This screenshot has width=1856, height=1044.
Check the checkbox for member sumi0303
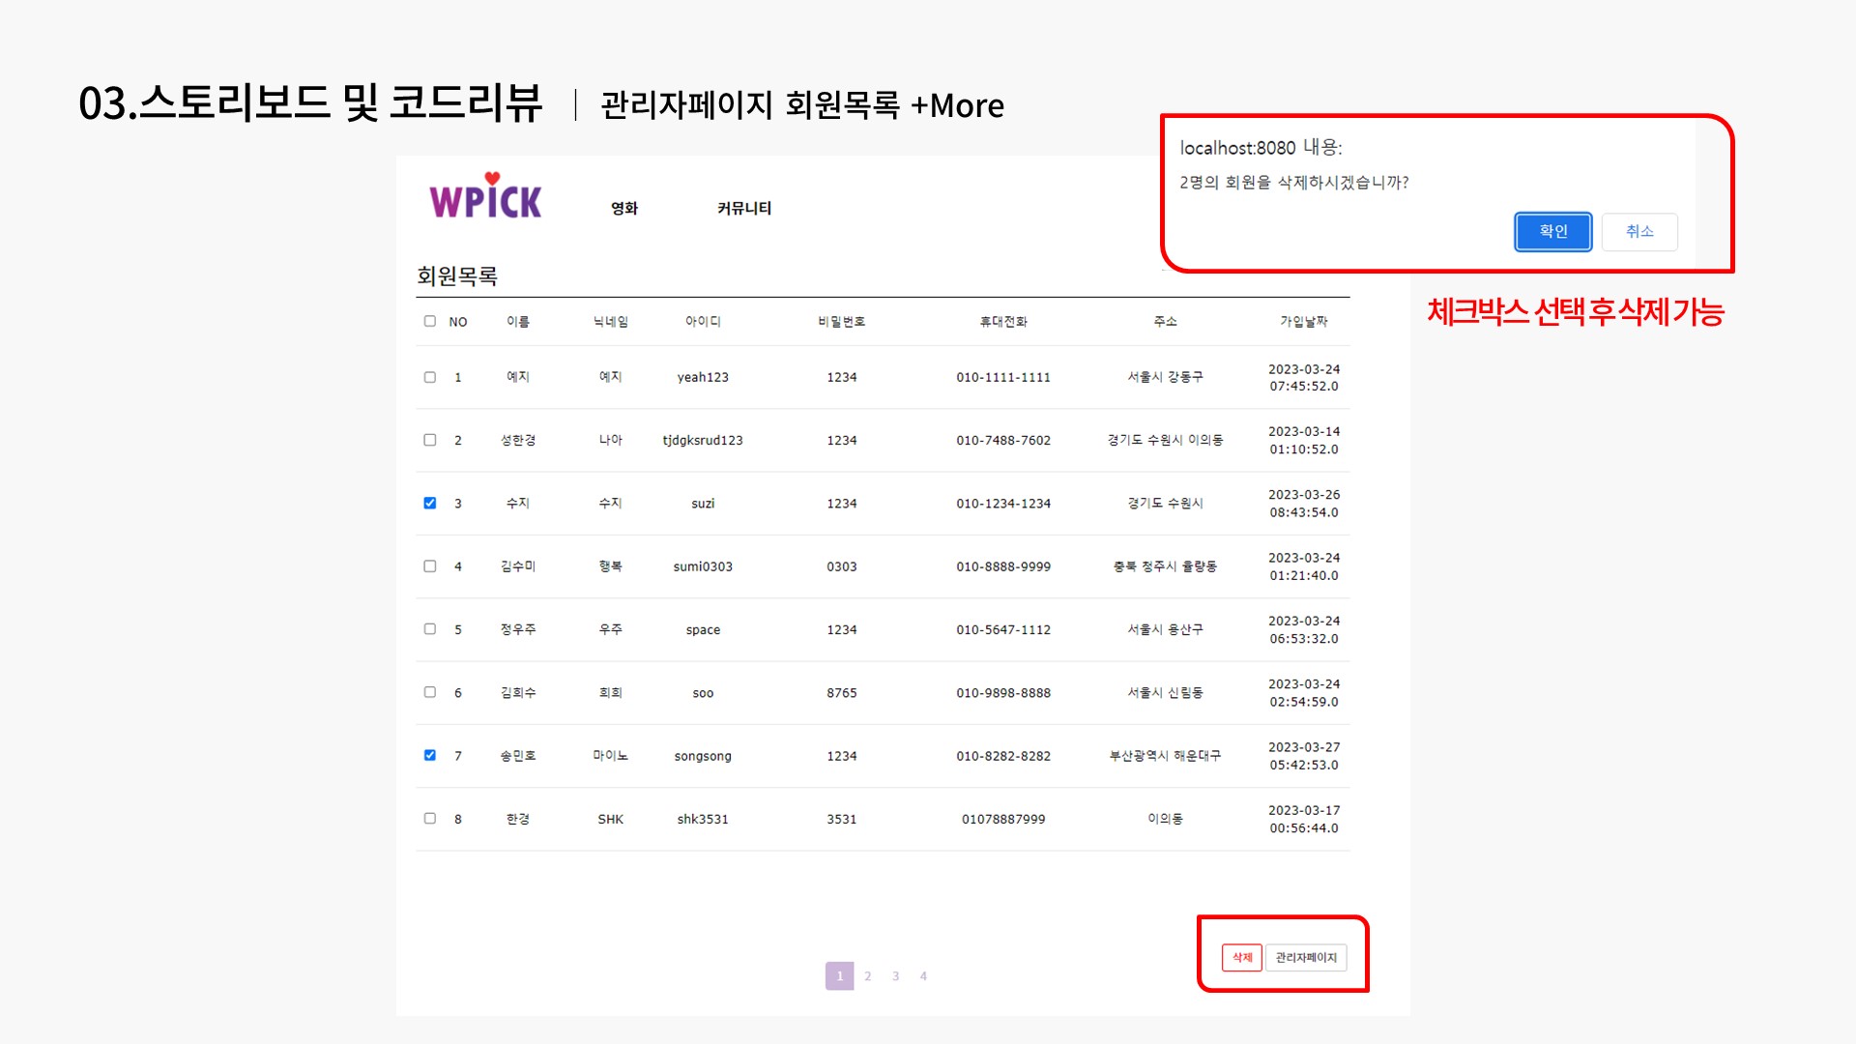[x=429, y=566]
